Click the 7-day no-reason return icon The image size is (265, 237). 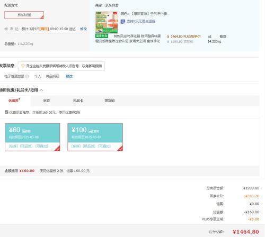(x=123, y=22)
